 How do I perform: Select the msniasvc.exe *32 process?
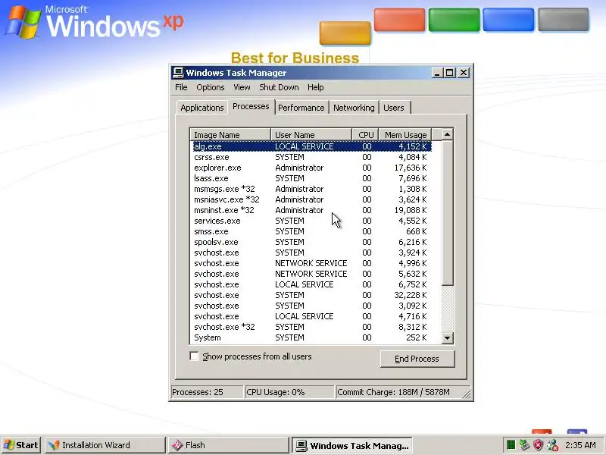311,199
